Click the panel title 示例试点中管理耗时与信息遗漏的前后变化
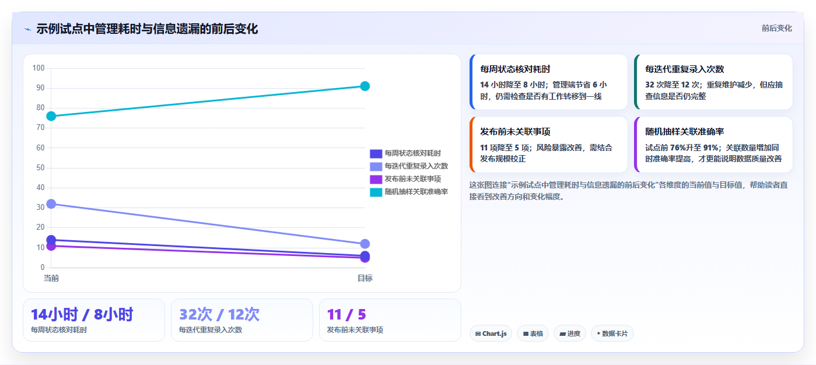This screenshot has width=816, height=365. (x=147, y=29)
